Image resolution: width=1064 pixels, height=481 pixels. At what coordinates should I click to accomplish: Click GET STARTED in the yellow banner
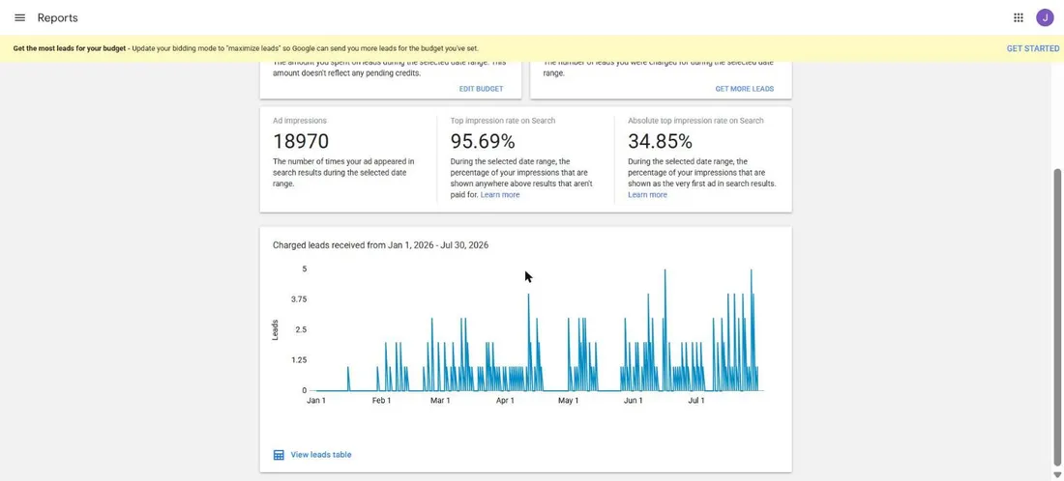tap(1032, 49)
